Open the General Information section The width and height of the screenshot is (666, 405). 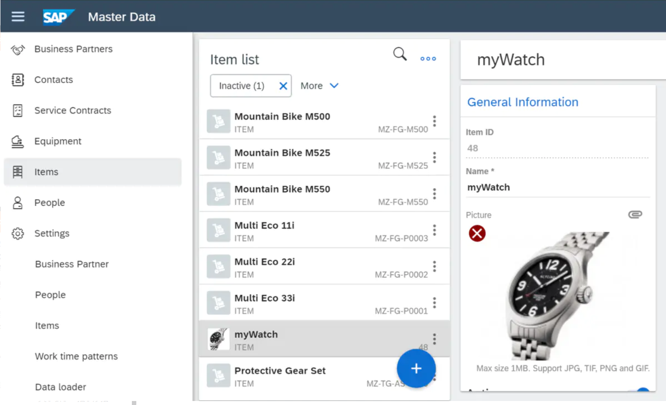pyautogui.click(x=523, y=102)
